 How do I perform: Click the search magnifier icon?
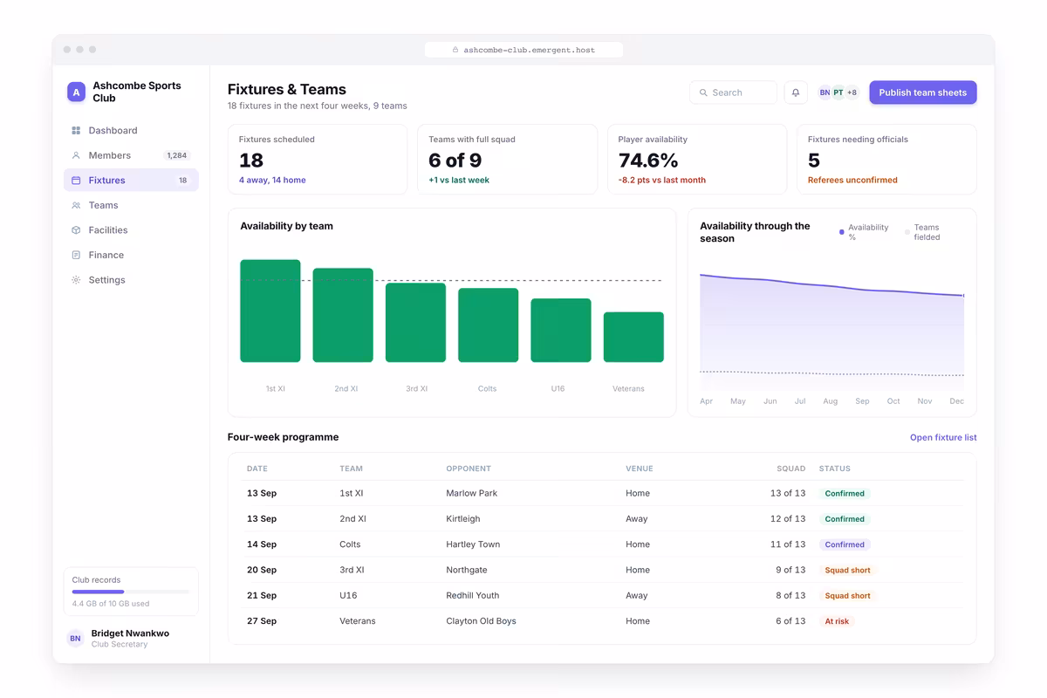coord(703,92)
